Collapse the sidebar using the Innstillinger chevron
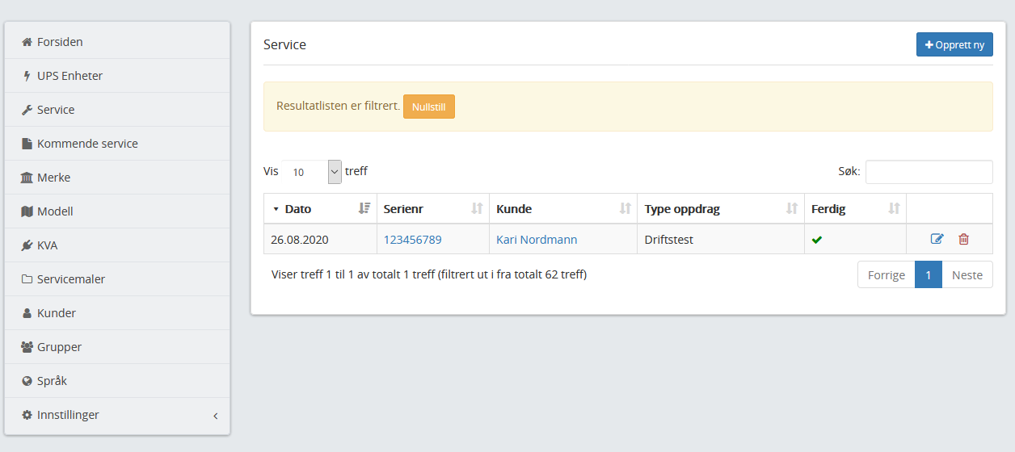Screen dimensions: 1015x452 [x=216, y=416]
